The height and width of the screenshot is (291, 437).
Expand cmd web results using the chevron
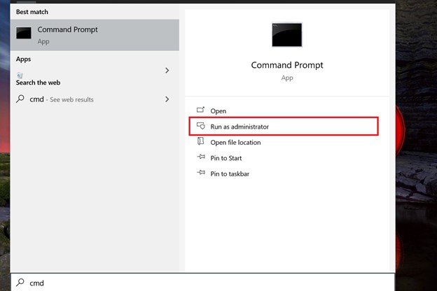pos(167,99)
